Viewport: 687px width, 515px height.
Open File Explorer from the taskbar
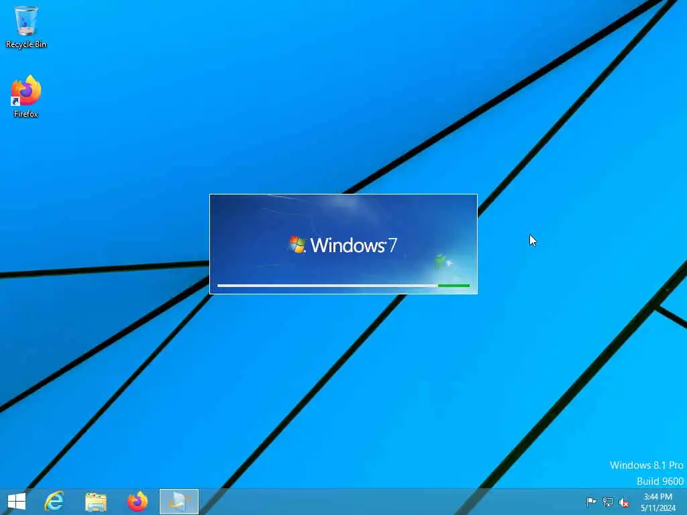click(96, 502)
